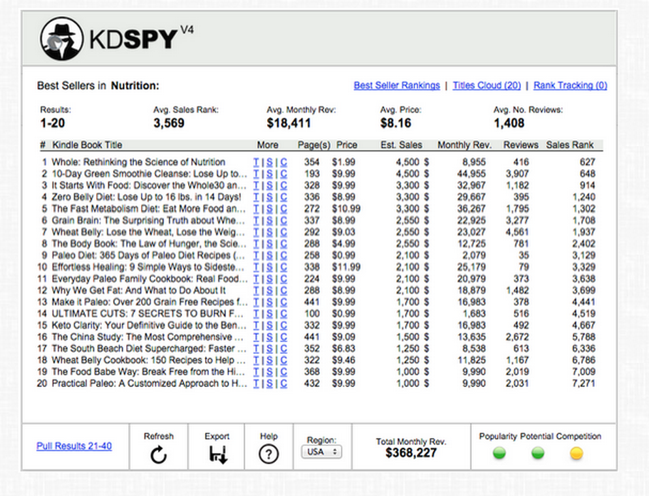Click the Kindle Book Title column header
Screen dimensions: 649x496
pos(87,145)
